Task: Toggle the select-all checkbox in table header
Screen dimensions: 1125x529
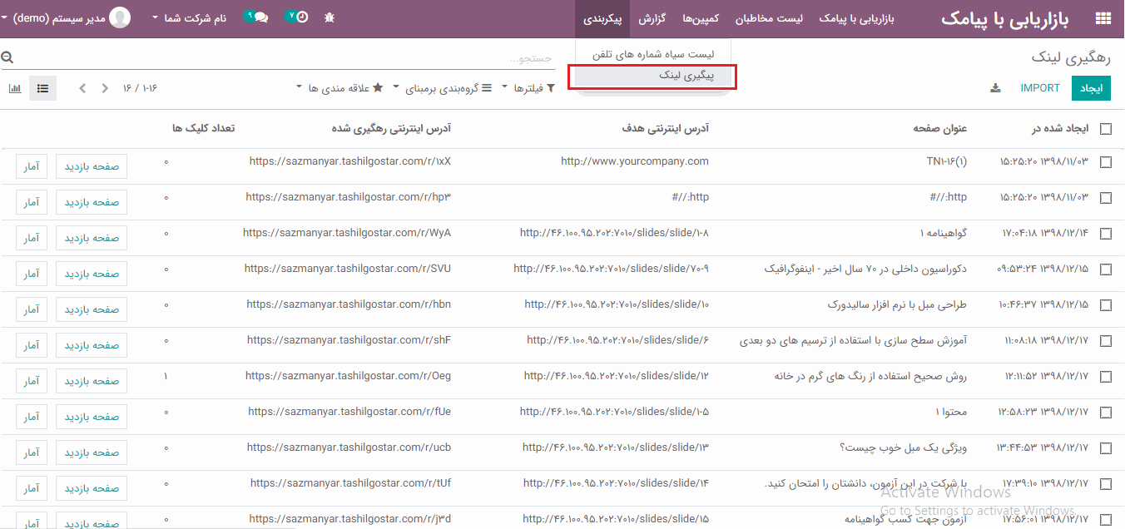Action: tap(1106, 129)
